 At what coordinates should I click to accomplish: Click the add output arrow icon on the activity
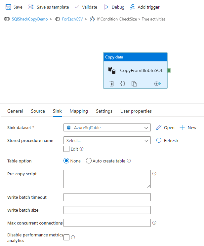coord(157,84)
